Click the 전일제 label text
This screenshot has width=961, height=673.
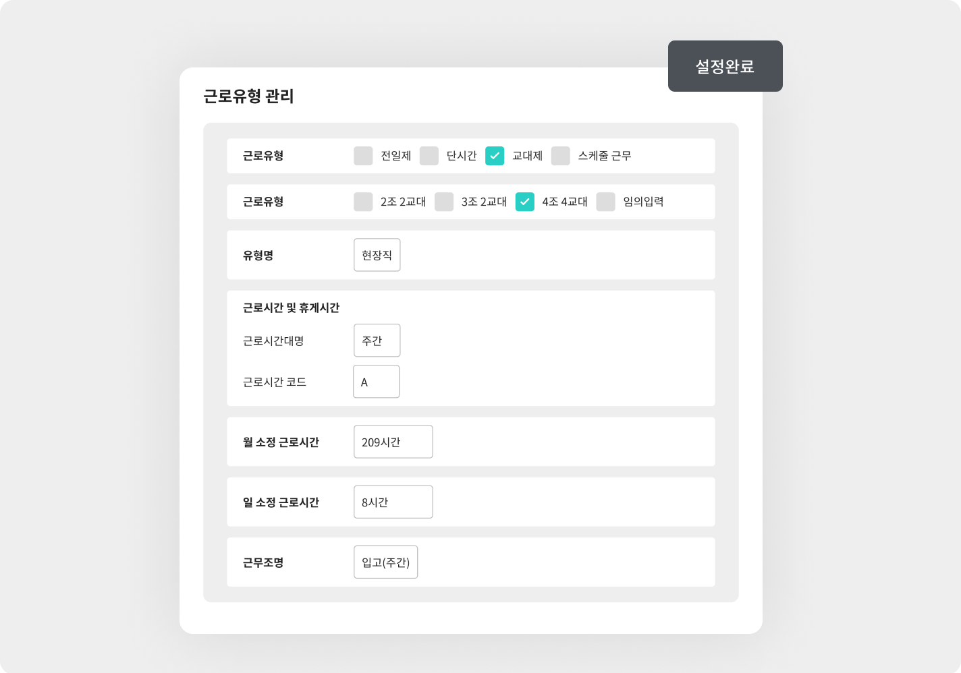(x=395, y=156)
